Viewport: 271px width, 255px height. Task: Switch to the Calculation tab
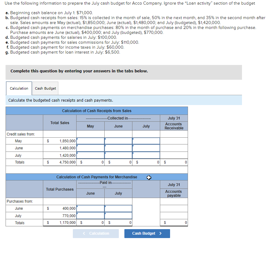point(19,88)
